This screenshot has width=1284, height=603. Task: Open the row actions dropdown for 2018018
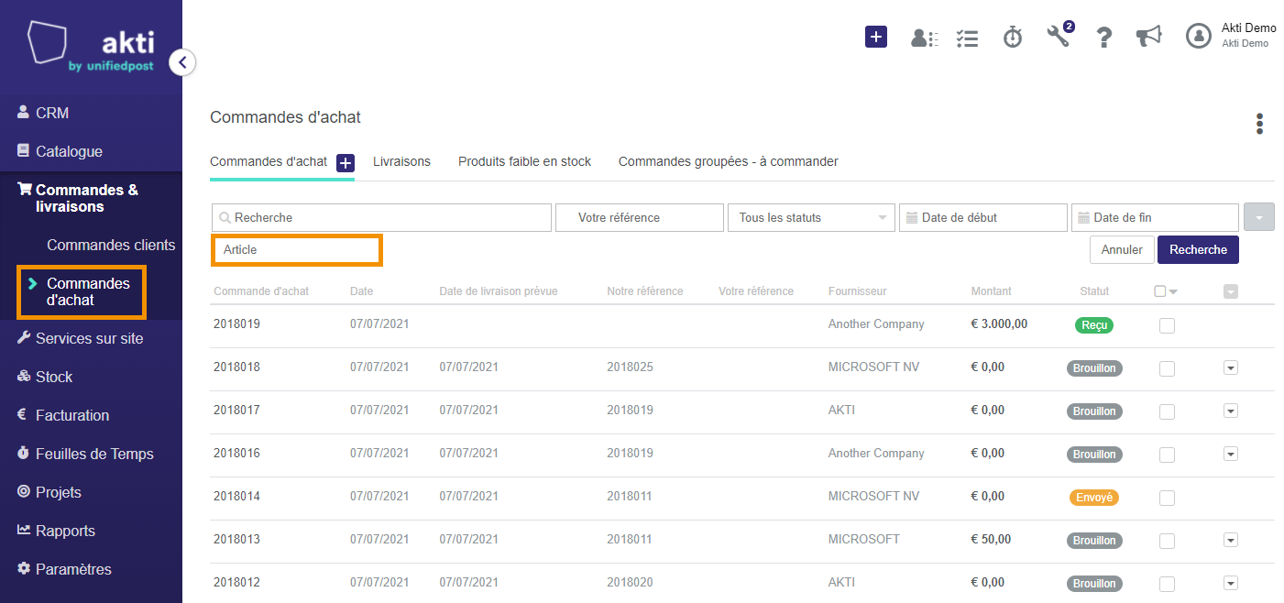1231,368
